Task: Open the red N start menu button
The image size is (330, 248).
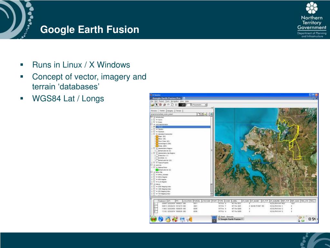Action: (154, 219)
